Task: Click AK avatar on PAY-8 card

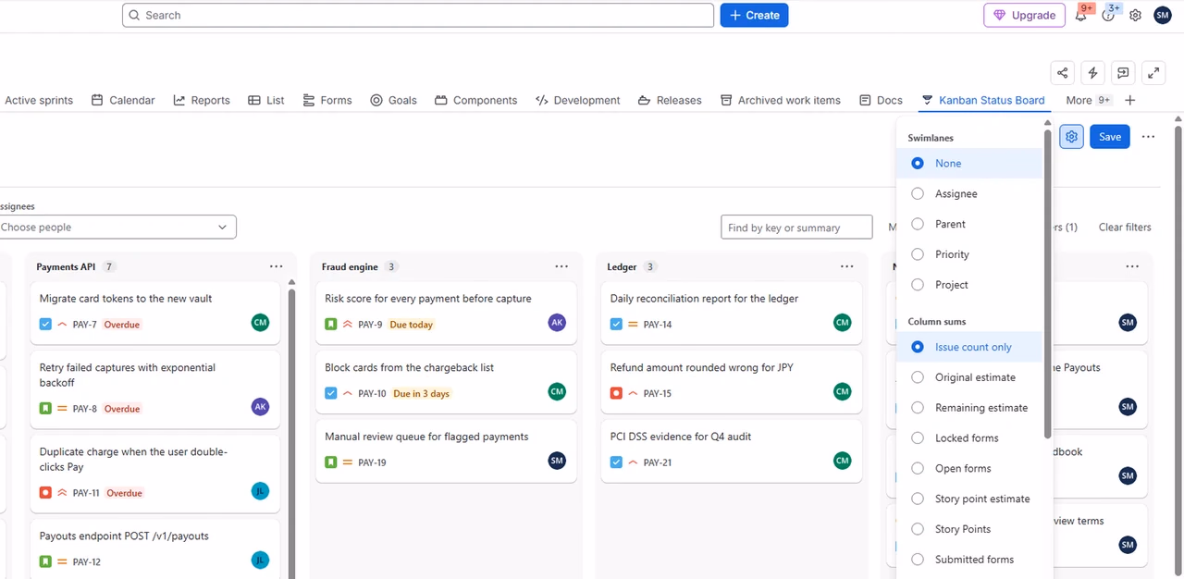Action: tap(260, 407)
